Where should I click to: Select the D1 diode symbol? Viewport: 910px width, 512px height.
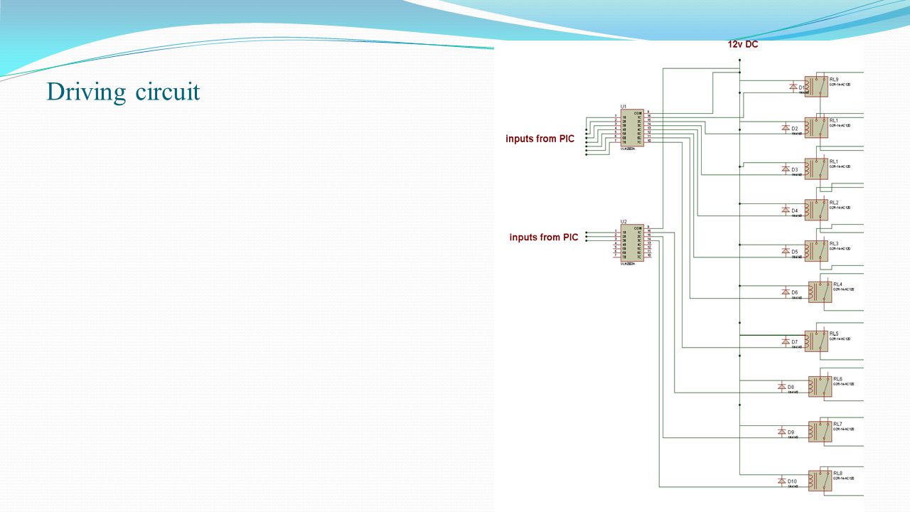click(793, 87)
